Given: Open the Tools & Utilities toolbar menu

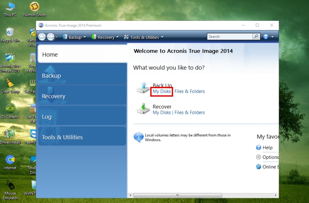Looking at the screenshot, I should click(x=144, y=37).
